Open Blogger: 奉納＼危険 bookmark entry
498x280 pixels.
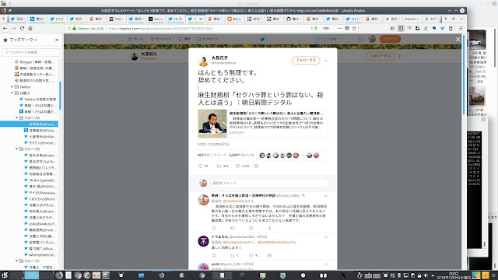tap(34, 62)
